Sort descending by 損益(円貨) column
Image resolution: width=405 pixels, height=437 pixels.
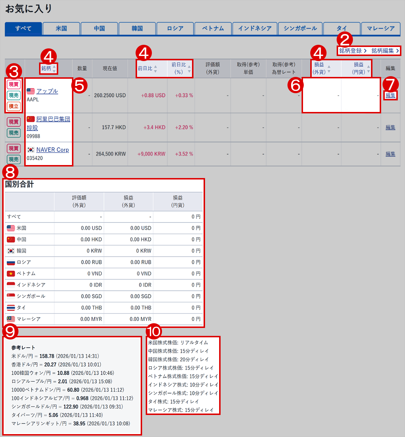(368, 71)
